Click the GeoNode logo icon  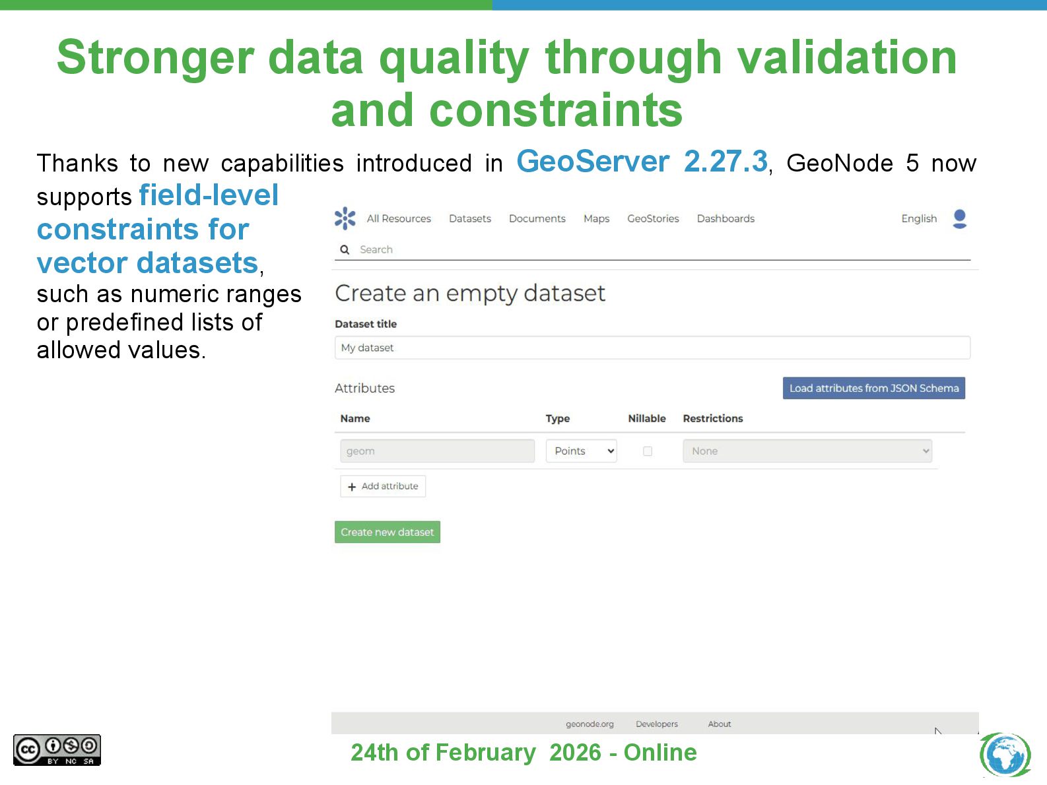[x=345, y=218]
